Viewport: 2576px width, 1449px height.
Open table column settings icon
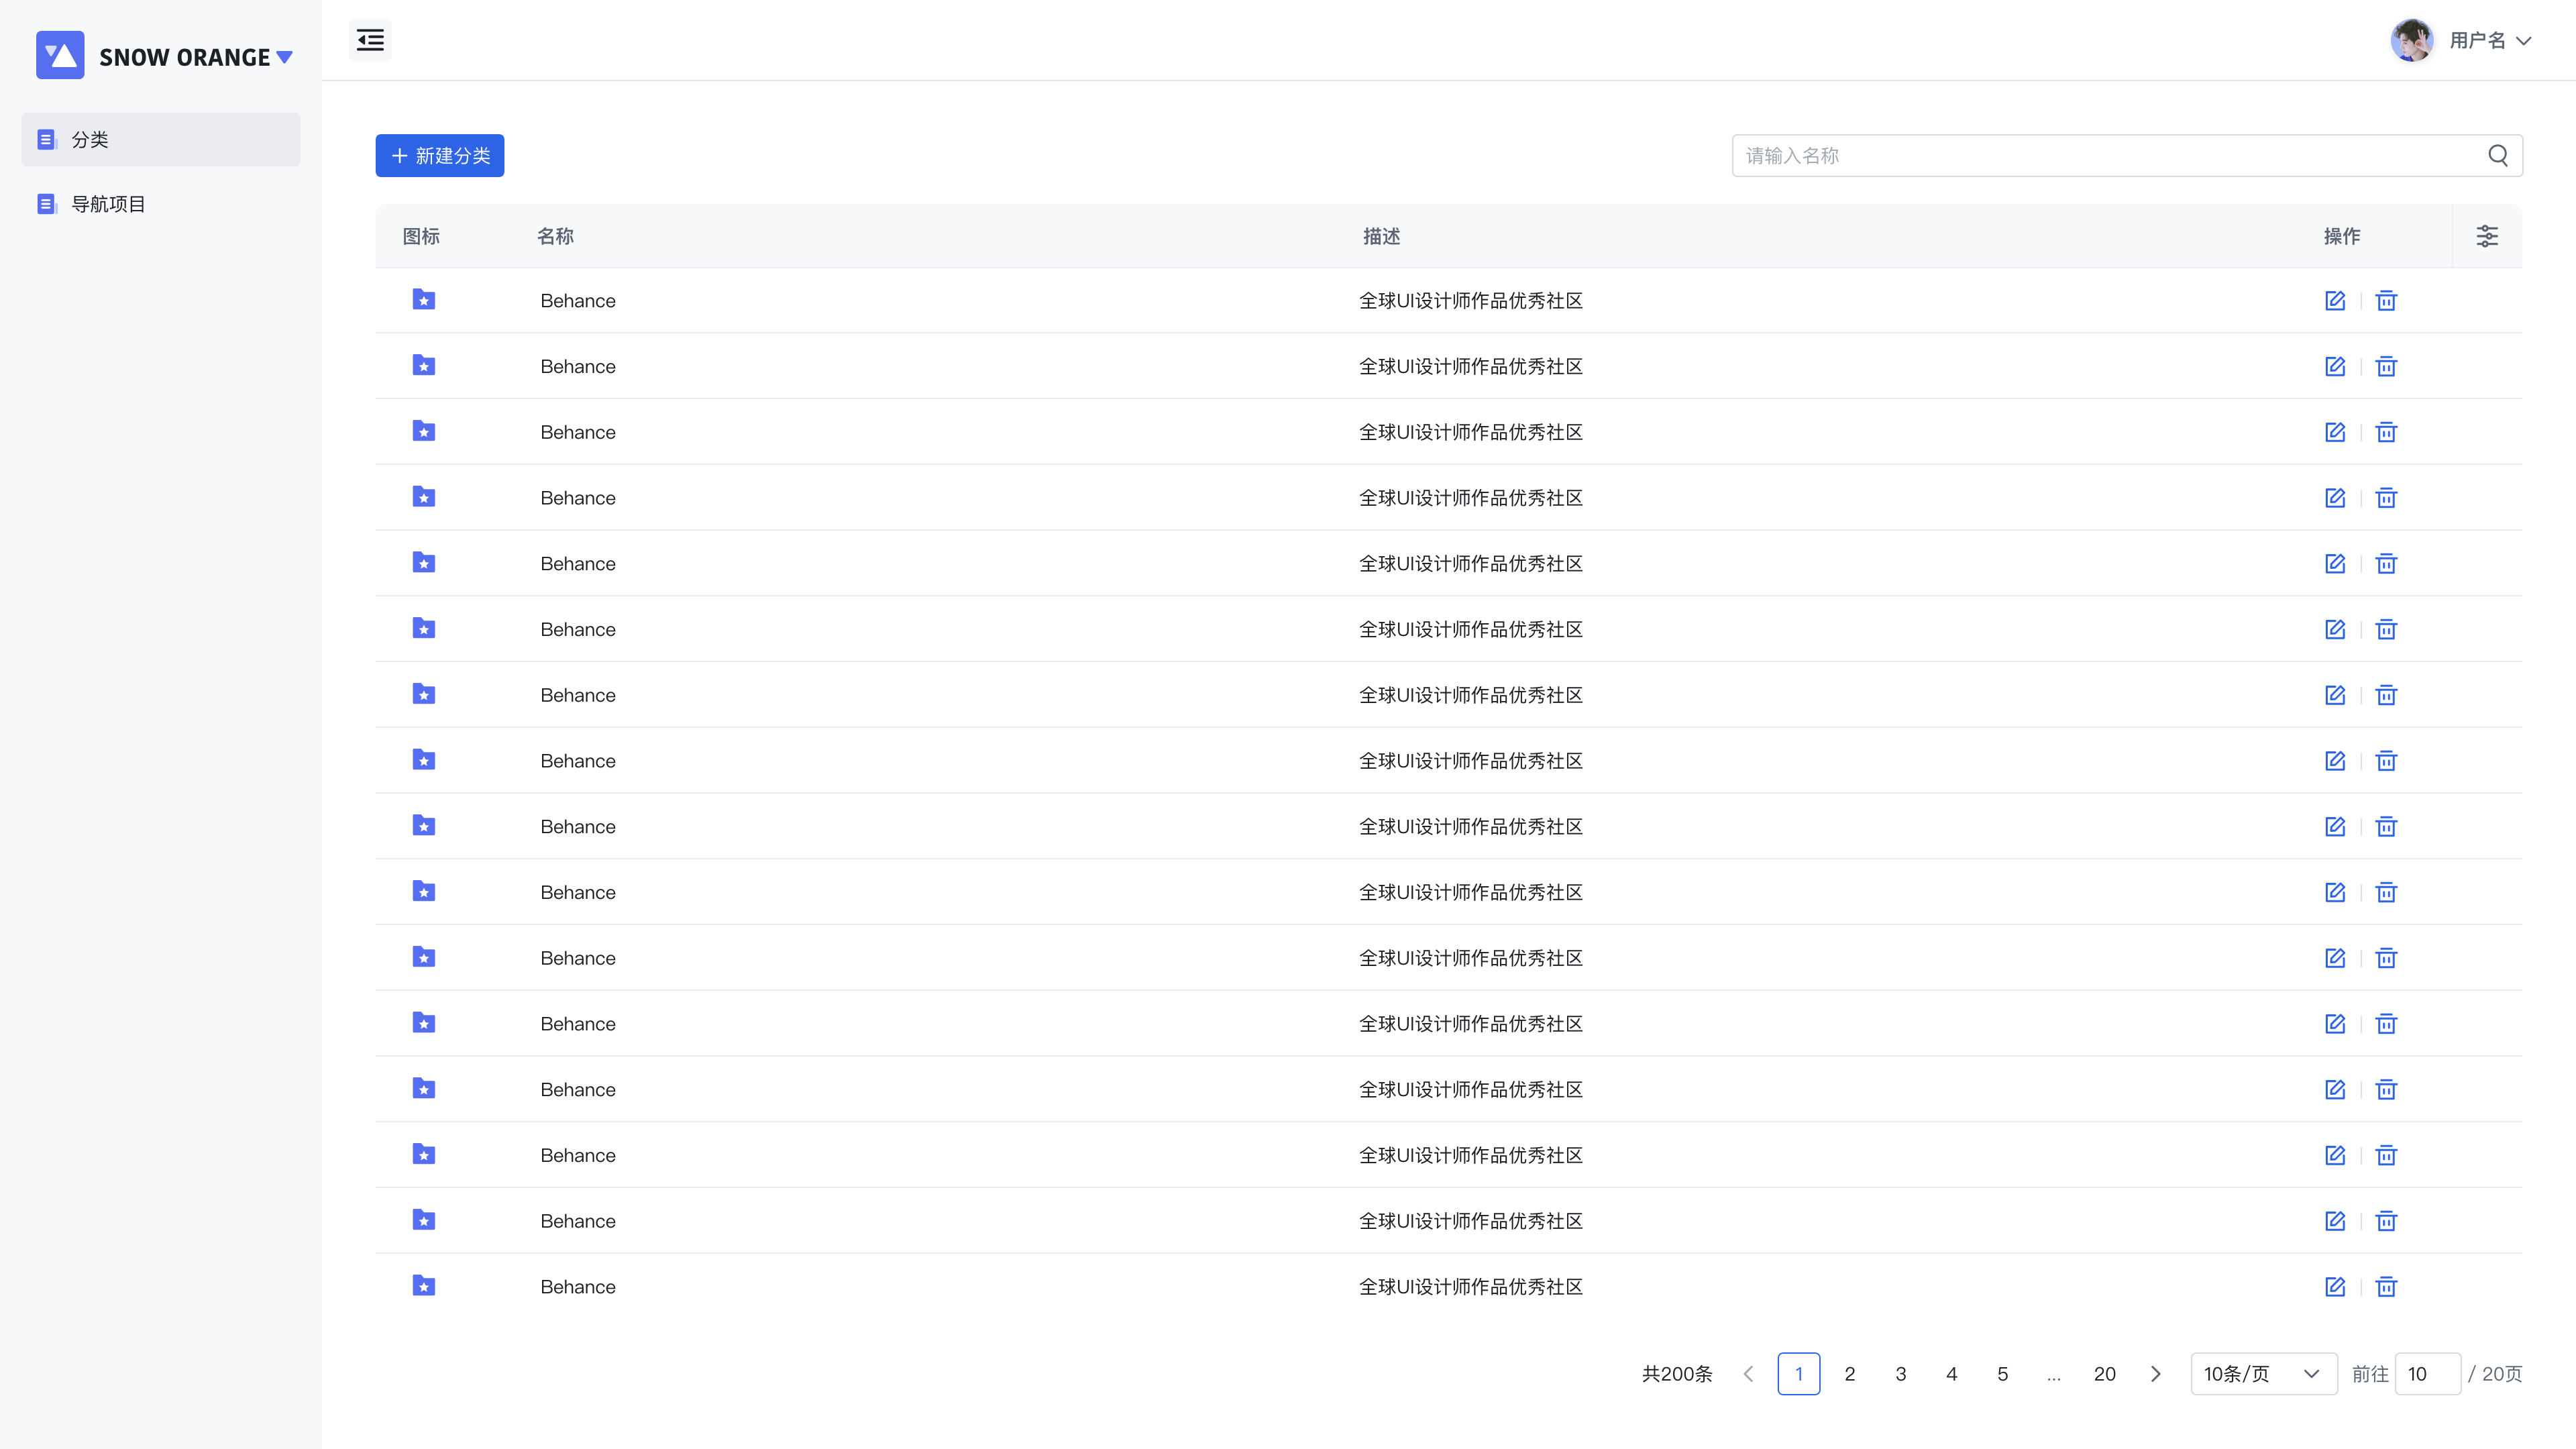[x=2486, y=236]
